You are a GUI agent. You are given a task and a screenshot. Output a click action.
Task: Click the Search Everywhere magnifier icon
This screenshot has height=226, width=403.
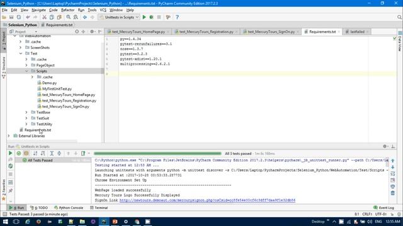(399, 17)
